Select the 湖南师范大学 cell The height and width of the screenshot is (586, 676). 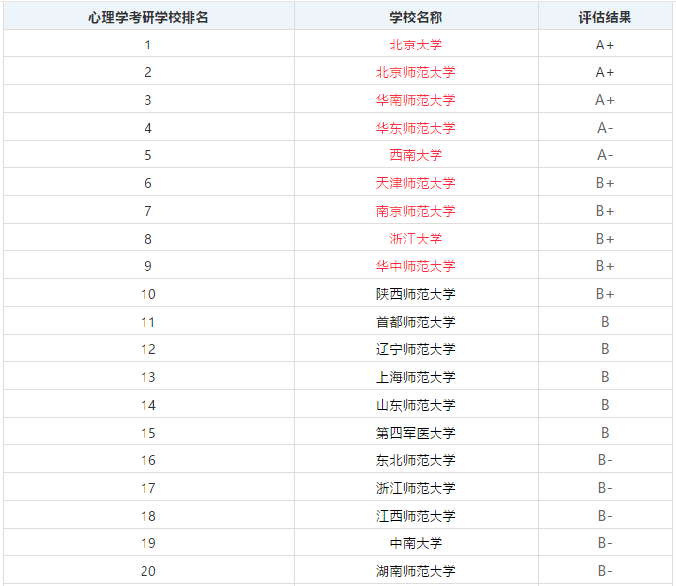click(x=417, y=570)
